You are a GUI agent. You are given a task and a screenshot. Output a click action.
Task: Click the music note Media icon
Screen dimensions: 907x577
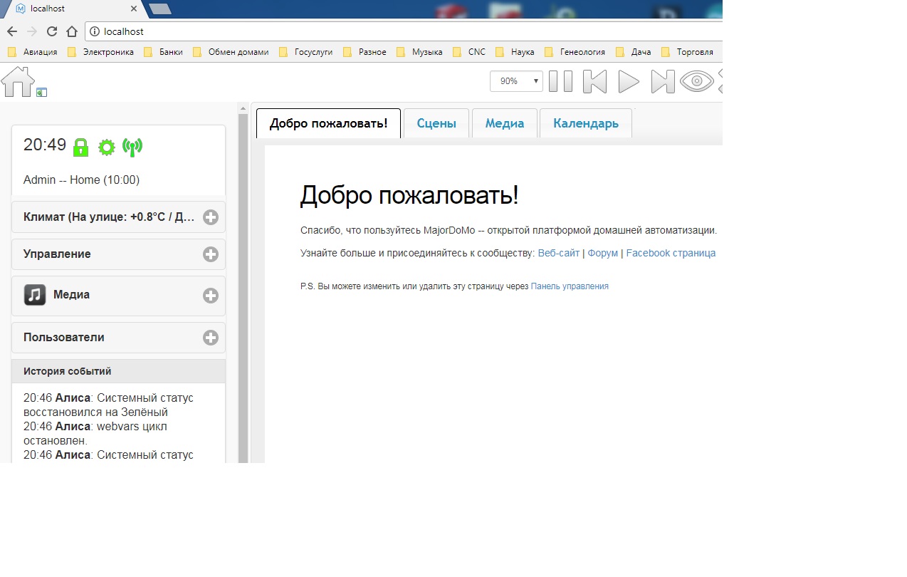(x=35, y=295)
